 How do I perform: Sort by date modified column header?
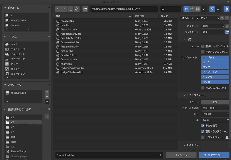pos(146,16)
